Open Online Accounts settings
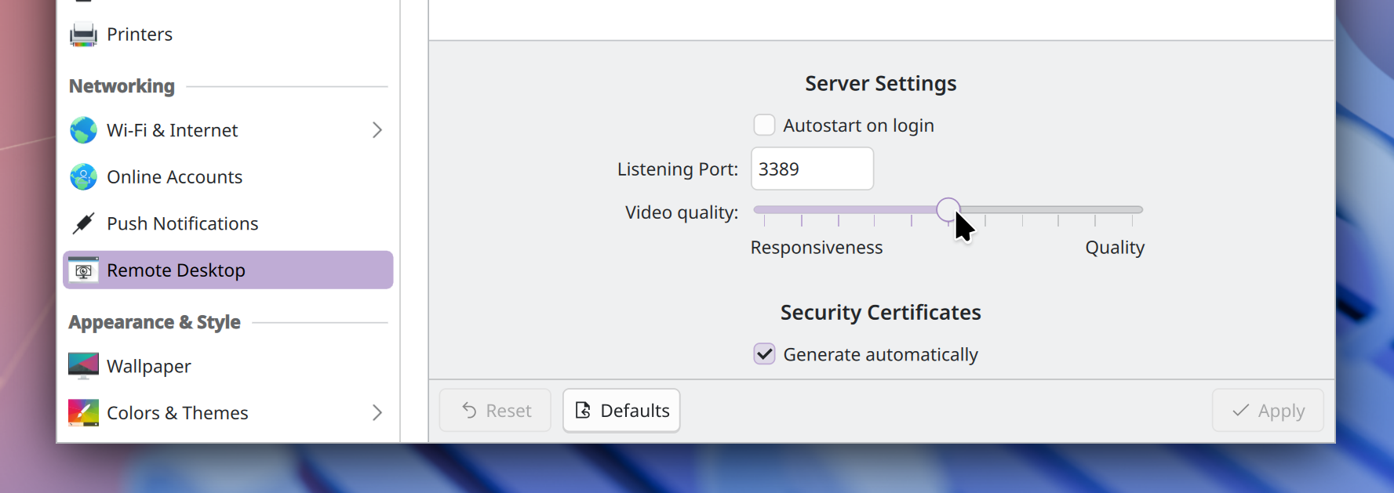 pyautogui.click(x=227, y=177)
